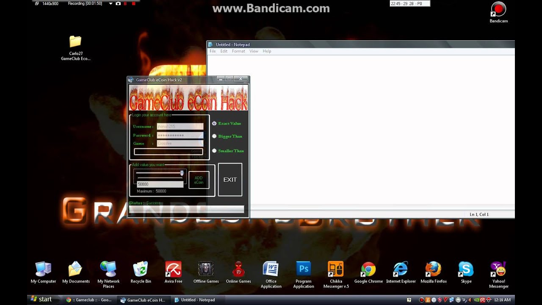The height and width of the screenshot is (305, 542).
Task: Launch Internet Explorer desktop shortcut
Action: 401,272
